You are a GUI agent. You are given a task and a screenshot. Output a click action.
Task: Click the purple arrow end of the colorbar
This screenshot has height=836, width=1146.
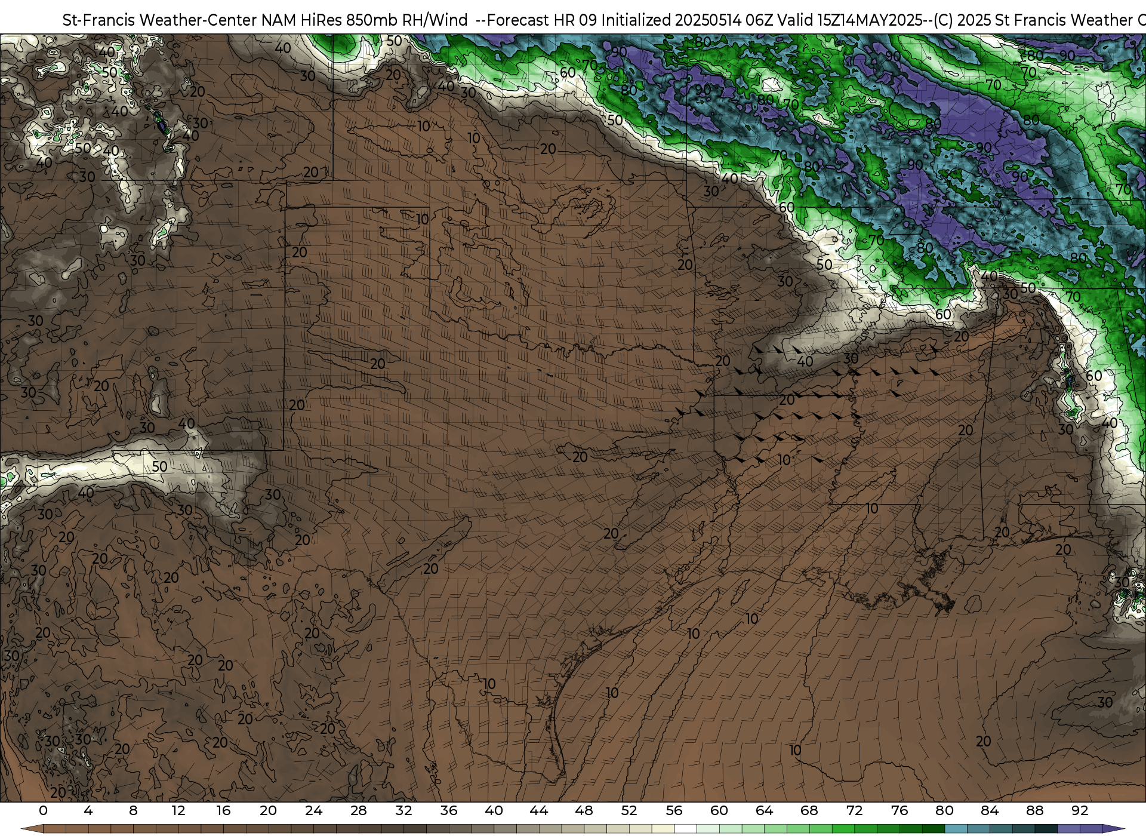click(x=1113, y=829)
